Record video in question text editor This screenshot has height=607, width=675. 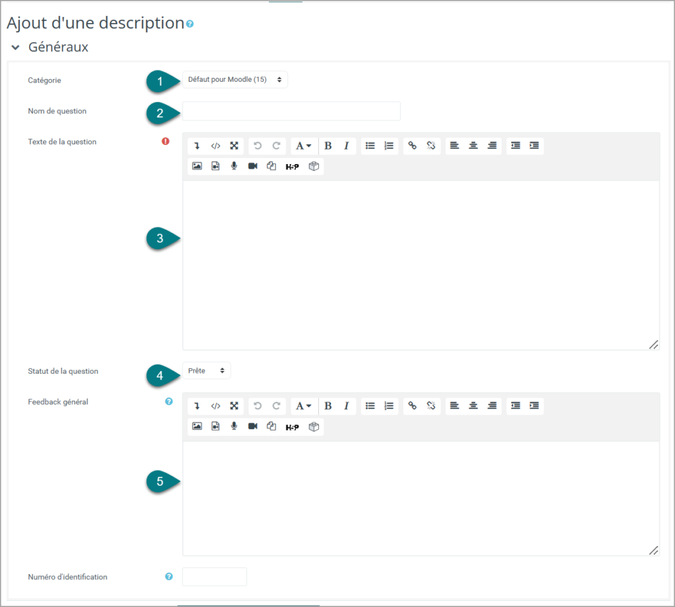[252, 166]
